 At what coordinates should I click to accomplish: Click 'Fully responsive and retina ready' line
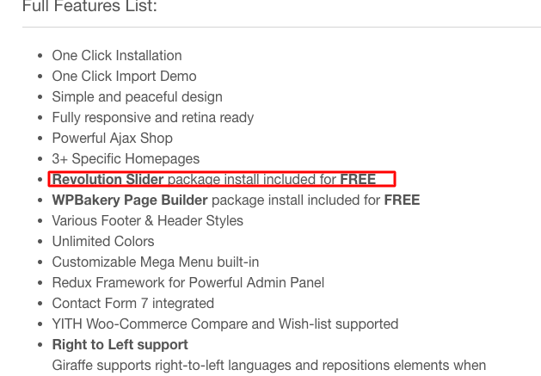[153, 118]
